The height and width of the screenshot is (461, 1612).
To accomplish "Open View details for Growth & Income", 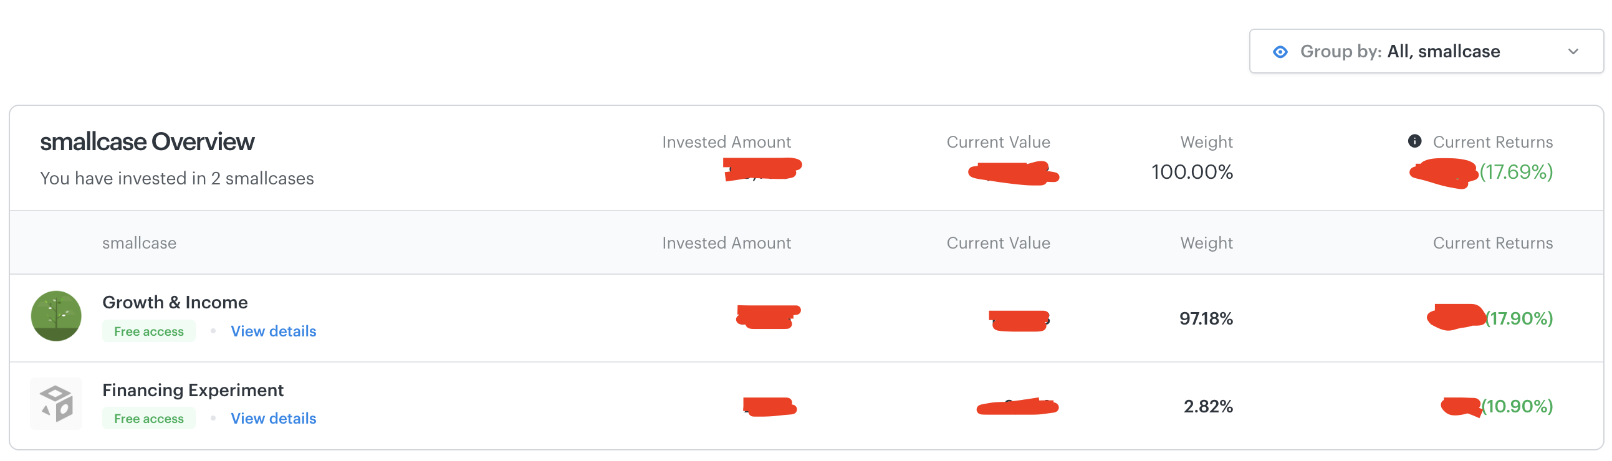I will [274, 331].
